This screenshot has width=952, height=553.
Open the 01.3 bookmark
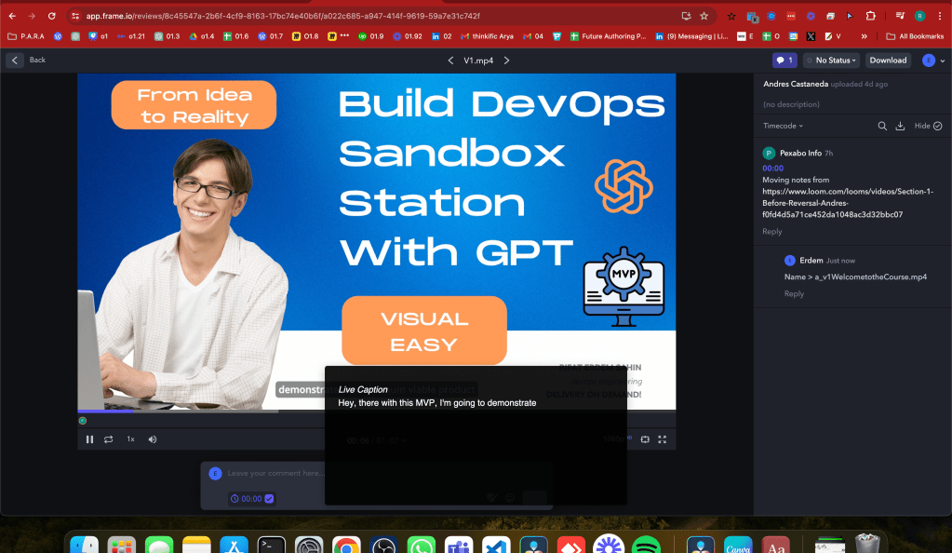point(167,36)
